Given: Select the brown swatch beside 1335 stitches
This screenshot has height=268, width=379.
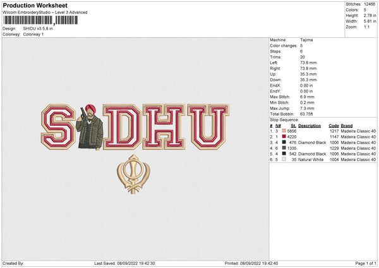Looking at the screenshot, I should [x=284, y=148].
